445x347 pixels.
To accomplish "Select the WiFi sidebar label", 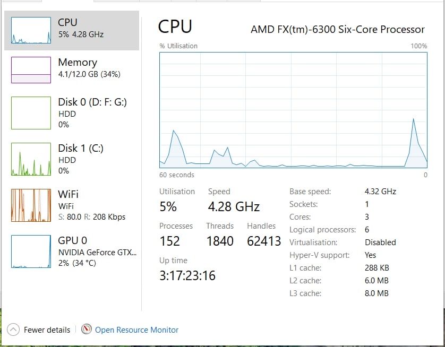I will 68,194.
